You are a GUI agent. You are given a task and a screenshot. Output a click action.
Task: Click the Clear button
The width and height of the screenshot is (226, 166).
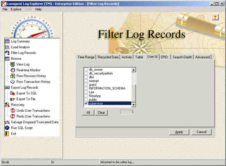click(101, 113)
